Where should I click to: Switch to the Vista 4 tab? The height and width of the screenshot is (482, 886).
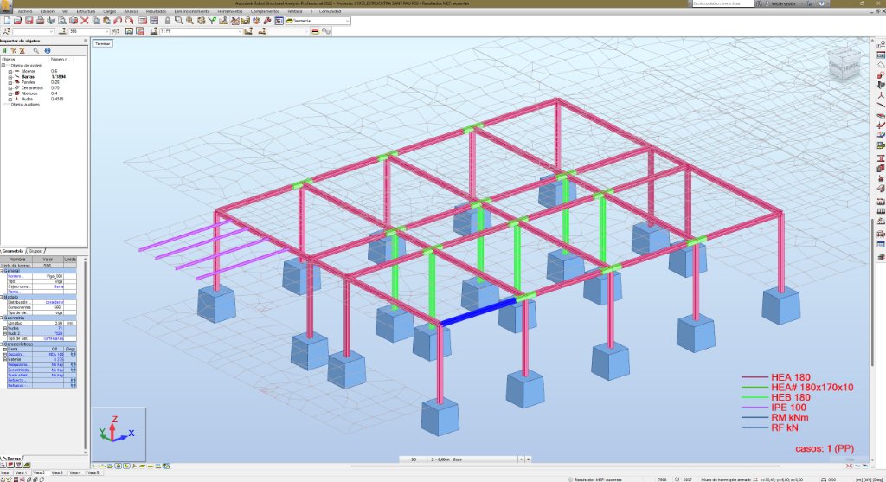click(x=75, y=473)
